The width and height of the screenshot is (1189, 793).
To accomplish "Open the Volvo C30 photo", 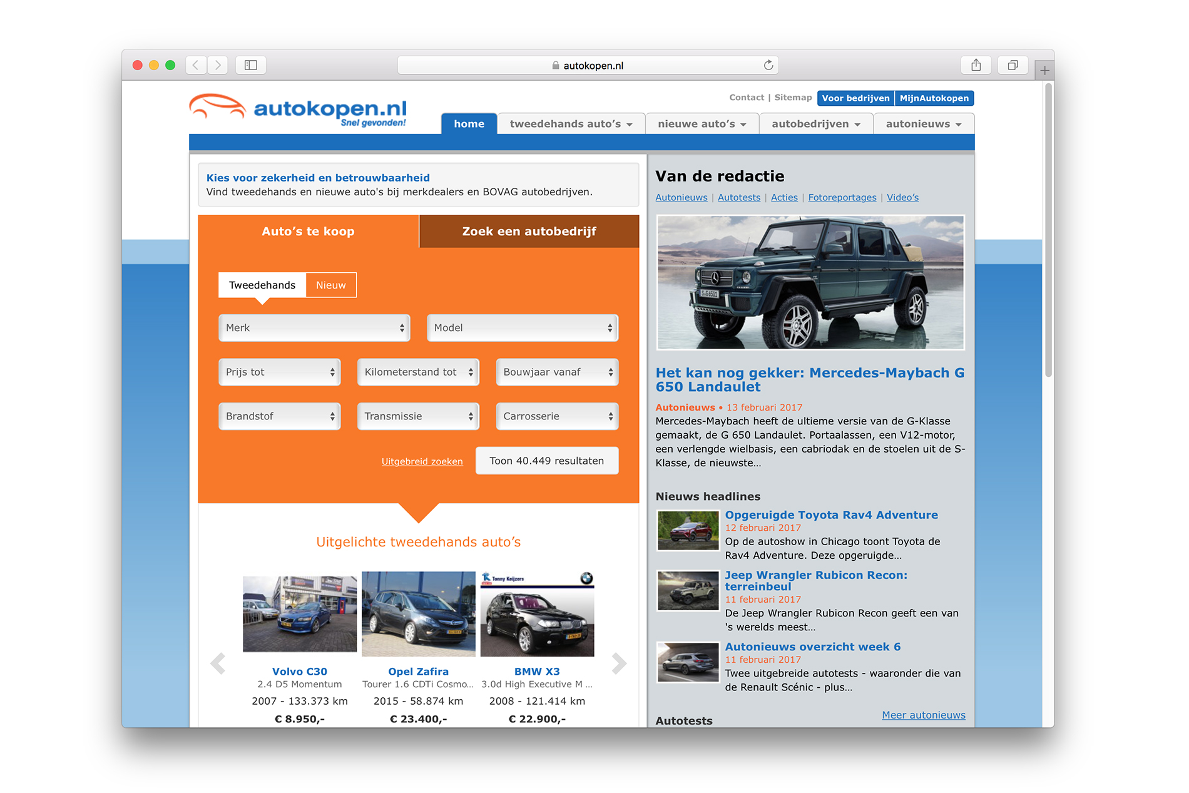I will (300, 614).
